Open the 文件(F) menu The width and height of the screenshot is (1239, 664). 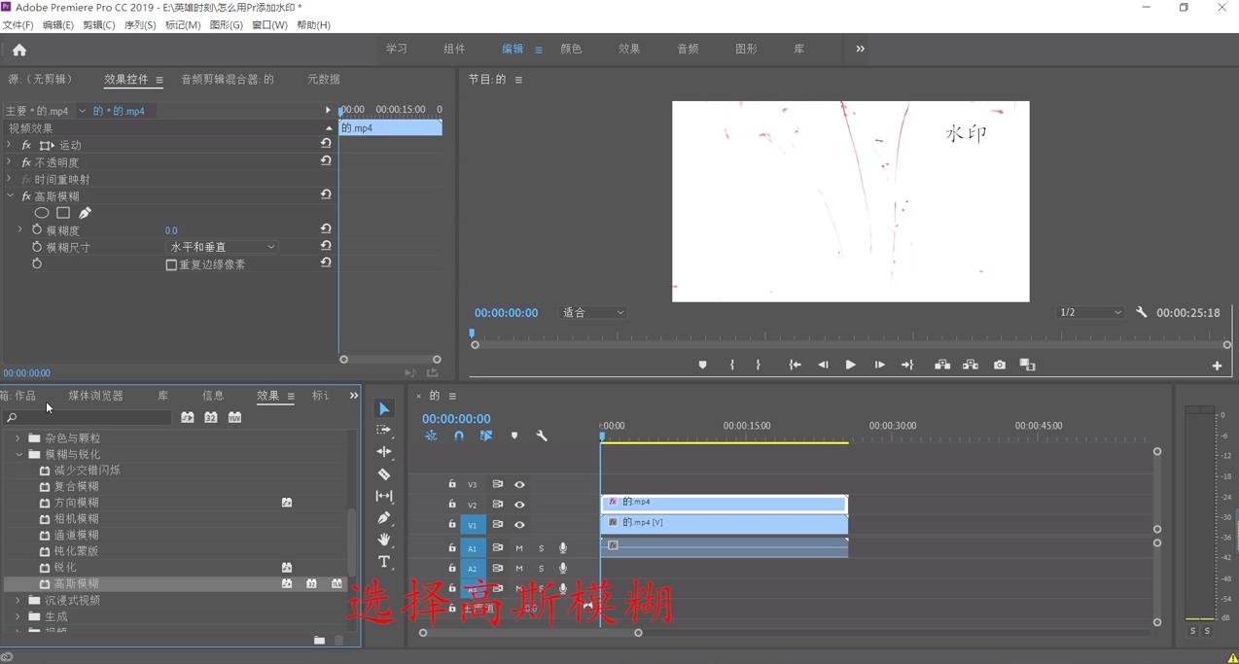tap(18, 25)
